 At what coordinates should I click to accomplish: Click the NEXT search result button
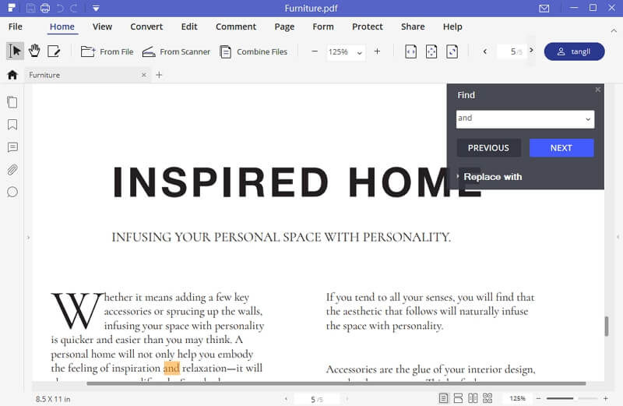coord(561,148)
